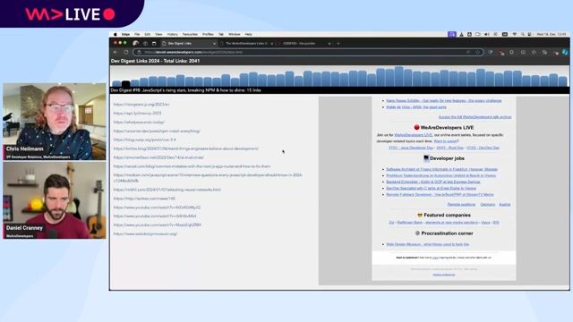Viewport: 573px width, 322px height.
Task: Open the Web Design Museum newsletter link
Action: (x=428, y=244)
